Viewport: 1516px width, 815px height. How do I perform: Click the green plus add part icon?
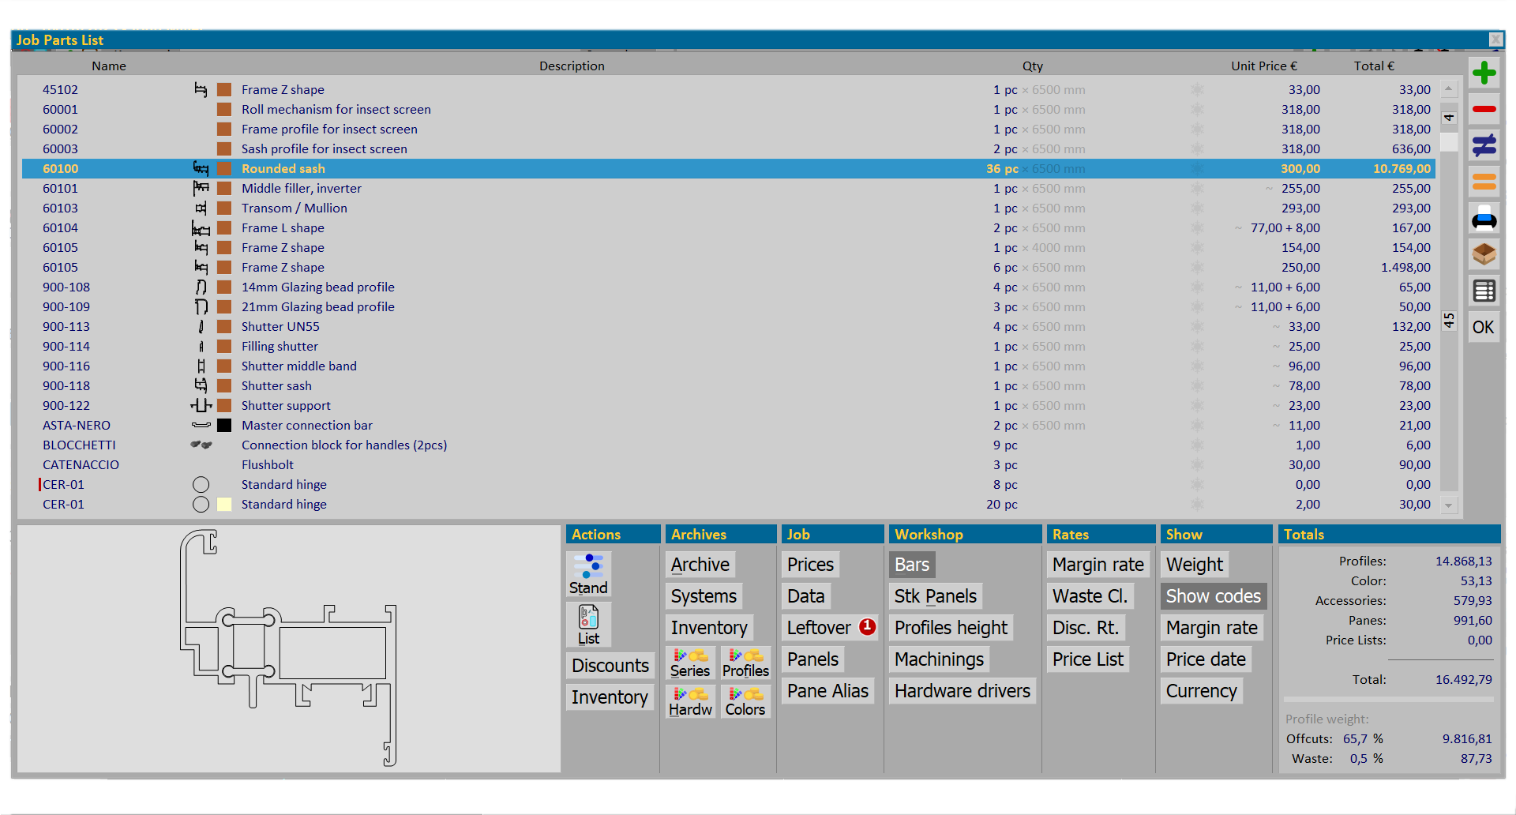pyautogui.click(x=1484, y=73)
